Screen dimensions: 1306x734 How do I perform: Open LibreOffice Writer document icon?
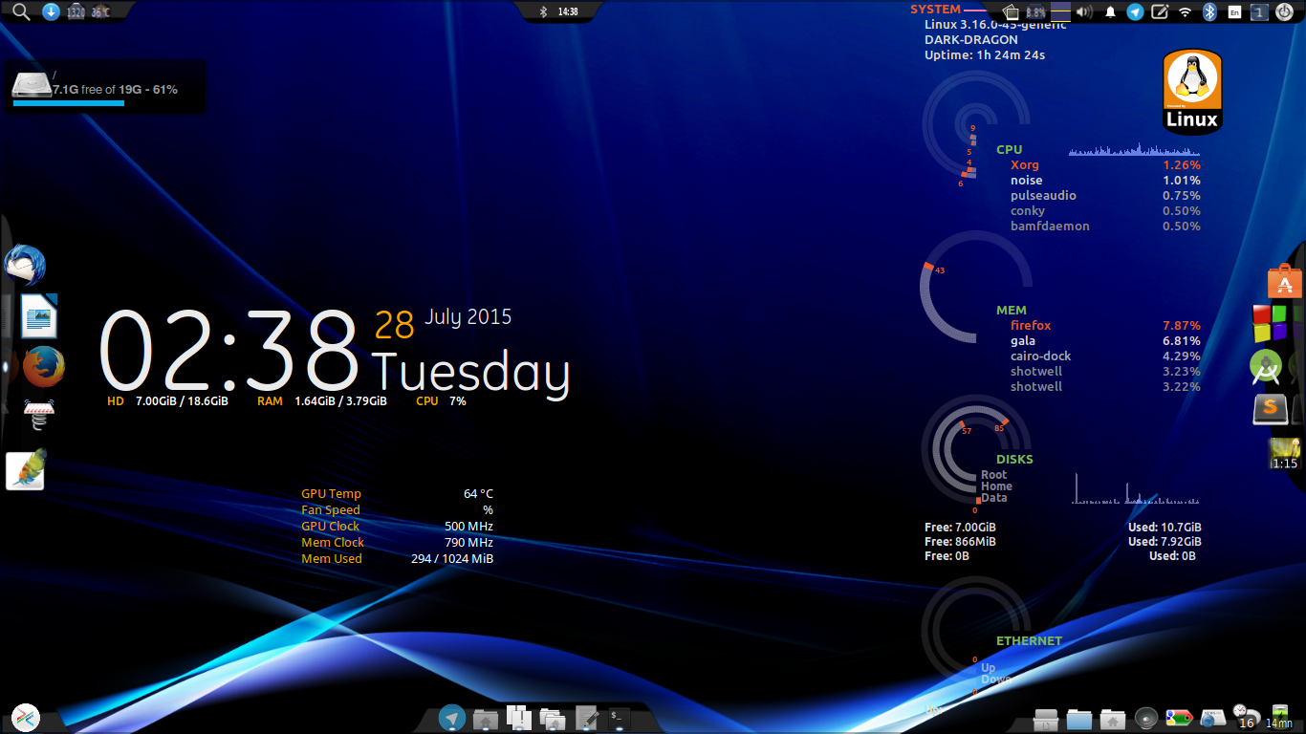pyautogui.click(x=39, y=316)
